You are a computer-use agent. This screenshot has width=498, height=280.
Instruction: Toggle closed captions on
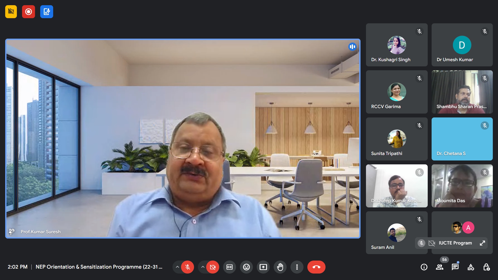[x=229, y=267]
